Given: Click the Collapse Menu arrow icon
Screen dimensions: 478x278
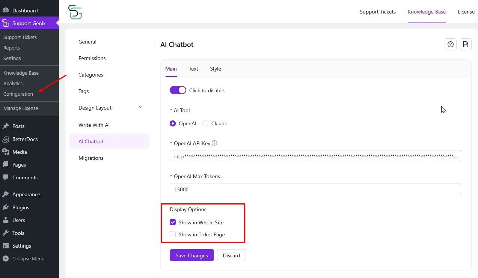Looking at the screenshot, I should pyautogui.click(x=6, y=258).
